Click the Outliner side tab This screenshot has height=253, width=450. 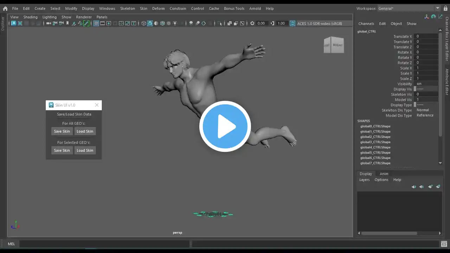click(x=2, y=24)
